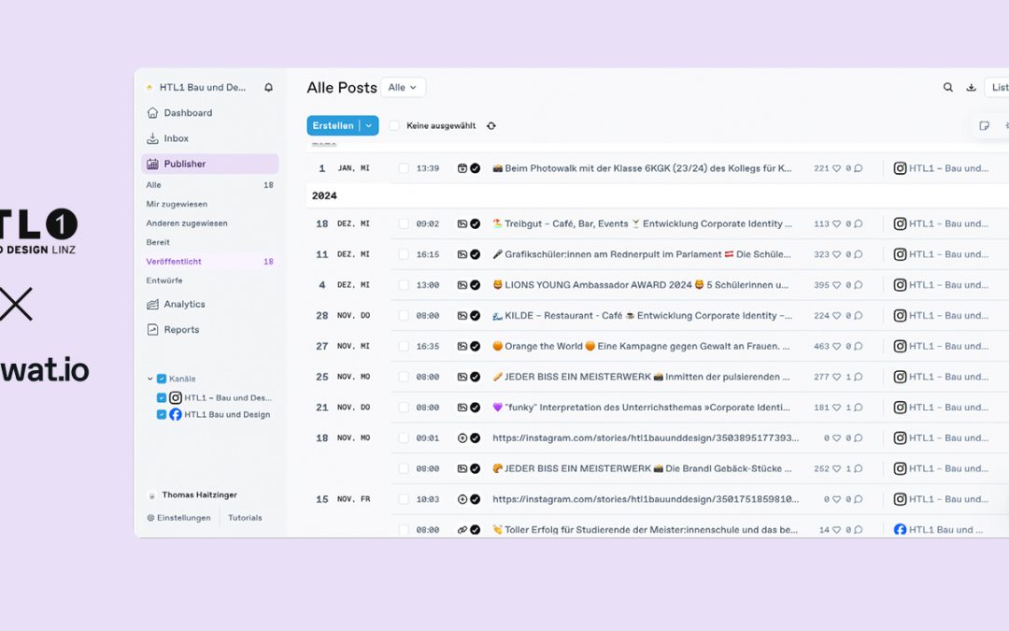
Task: Click the Inbox tray icon
Action: coord(152,138)
